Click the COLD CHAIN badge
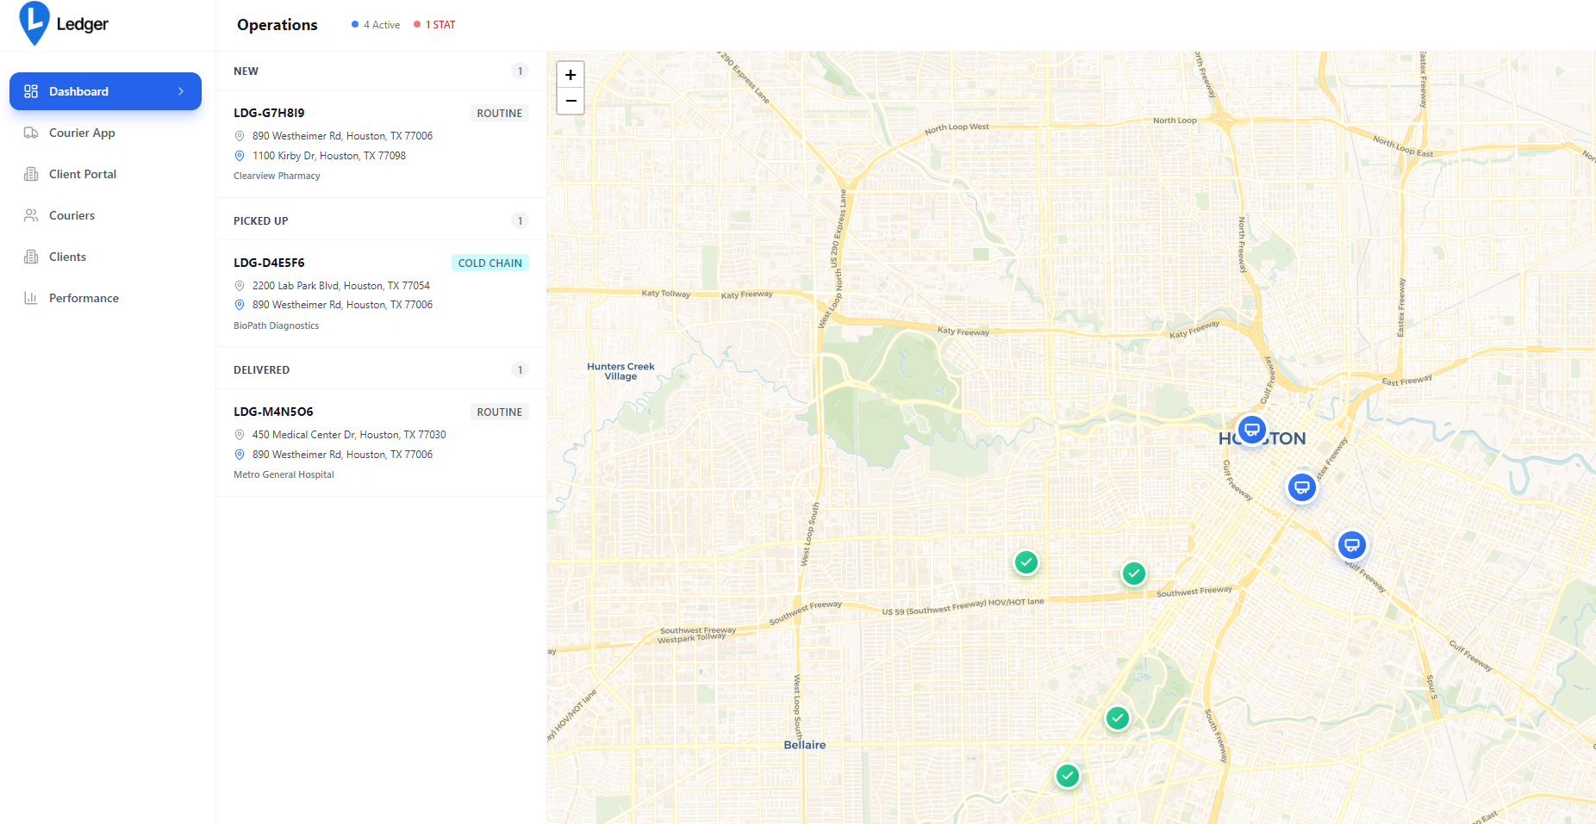1596x824 pixels. (x=489, y=263)
